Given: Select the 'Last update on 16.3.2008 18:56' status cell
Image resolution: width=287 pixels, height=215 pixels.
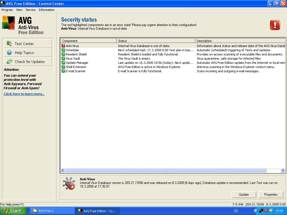Looking at the screenshot, I should pyautogui.click(x=156, y=63).
